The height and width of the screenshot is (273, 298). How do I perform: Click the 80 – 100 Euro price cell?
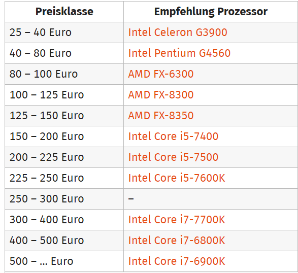[x=64, y=74]
